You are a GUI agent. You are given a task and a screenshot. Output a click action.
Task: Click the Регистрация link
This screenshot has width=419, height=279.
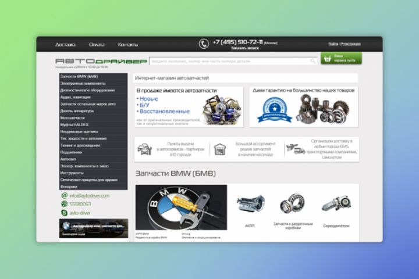pyautogui.click(x=350, y=44)
